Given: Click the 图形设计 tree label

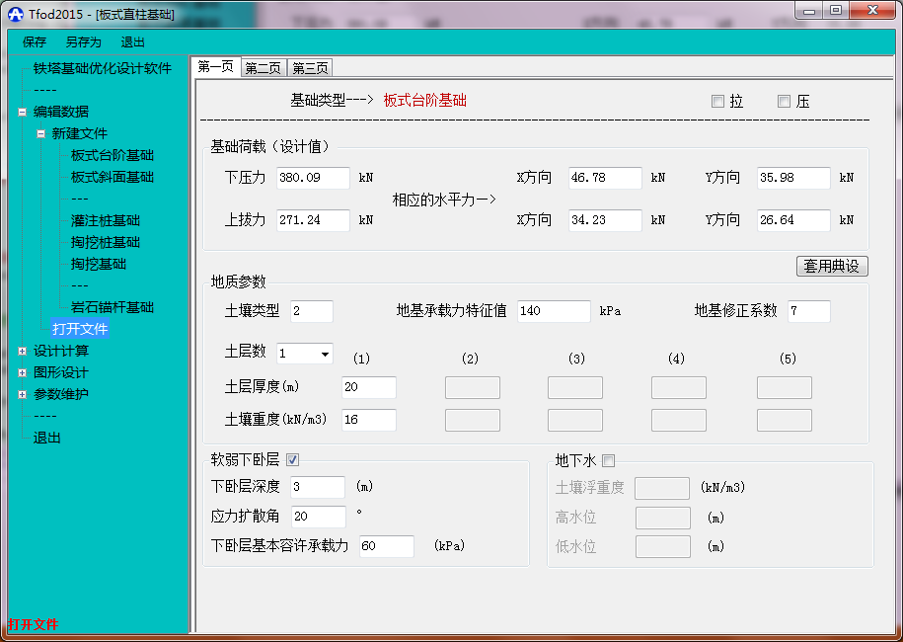Looking at the screenshot, I should point(61,373).
